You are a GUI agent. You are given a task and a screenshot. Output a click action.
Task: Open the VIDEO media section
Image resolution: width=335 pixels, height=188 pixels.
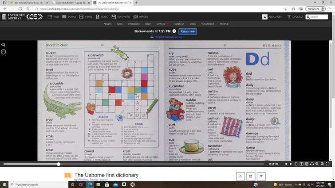point(86,17)
